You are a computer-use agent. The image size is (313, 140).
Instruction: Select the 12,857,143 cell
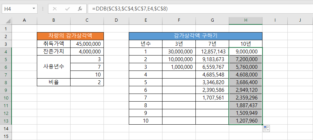point(212,52)
